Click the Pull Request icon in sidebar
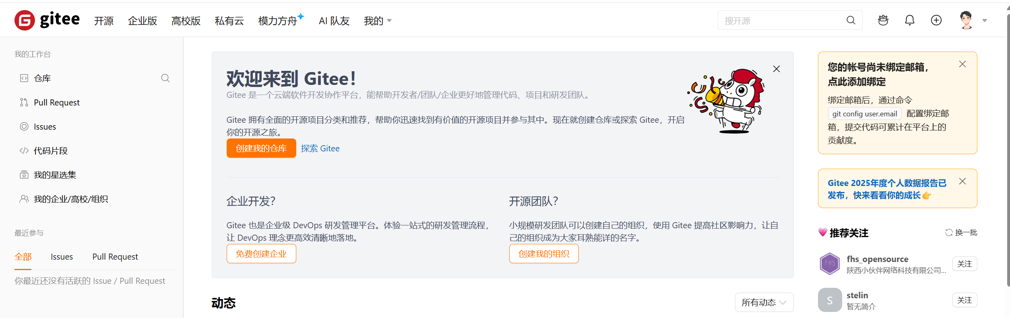The height and width of the screenshot is (318, 1010). click(x=24, y=102)
